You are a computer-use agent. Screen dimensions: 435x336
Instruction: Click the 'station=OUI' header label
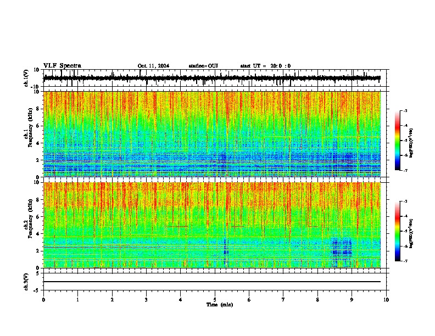[x=203, y=66]
